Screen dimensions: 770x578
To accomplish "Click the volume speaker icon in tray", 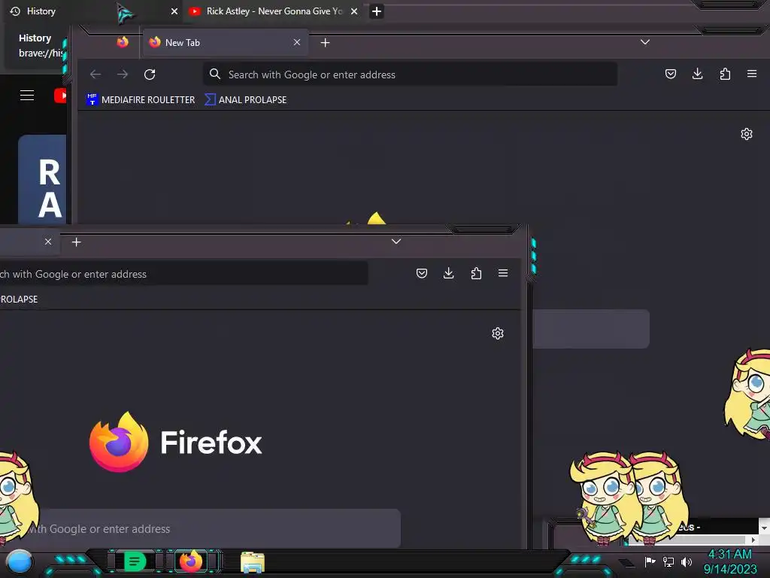I will (687, 561).
